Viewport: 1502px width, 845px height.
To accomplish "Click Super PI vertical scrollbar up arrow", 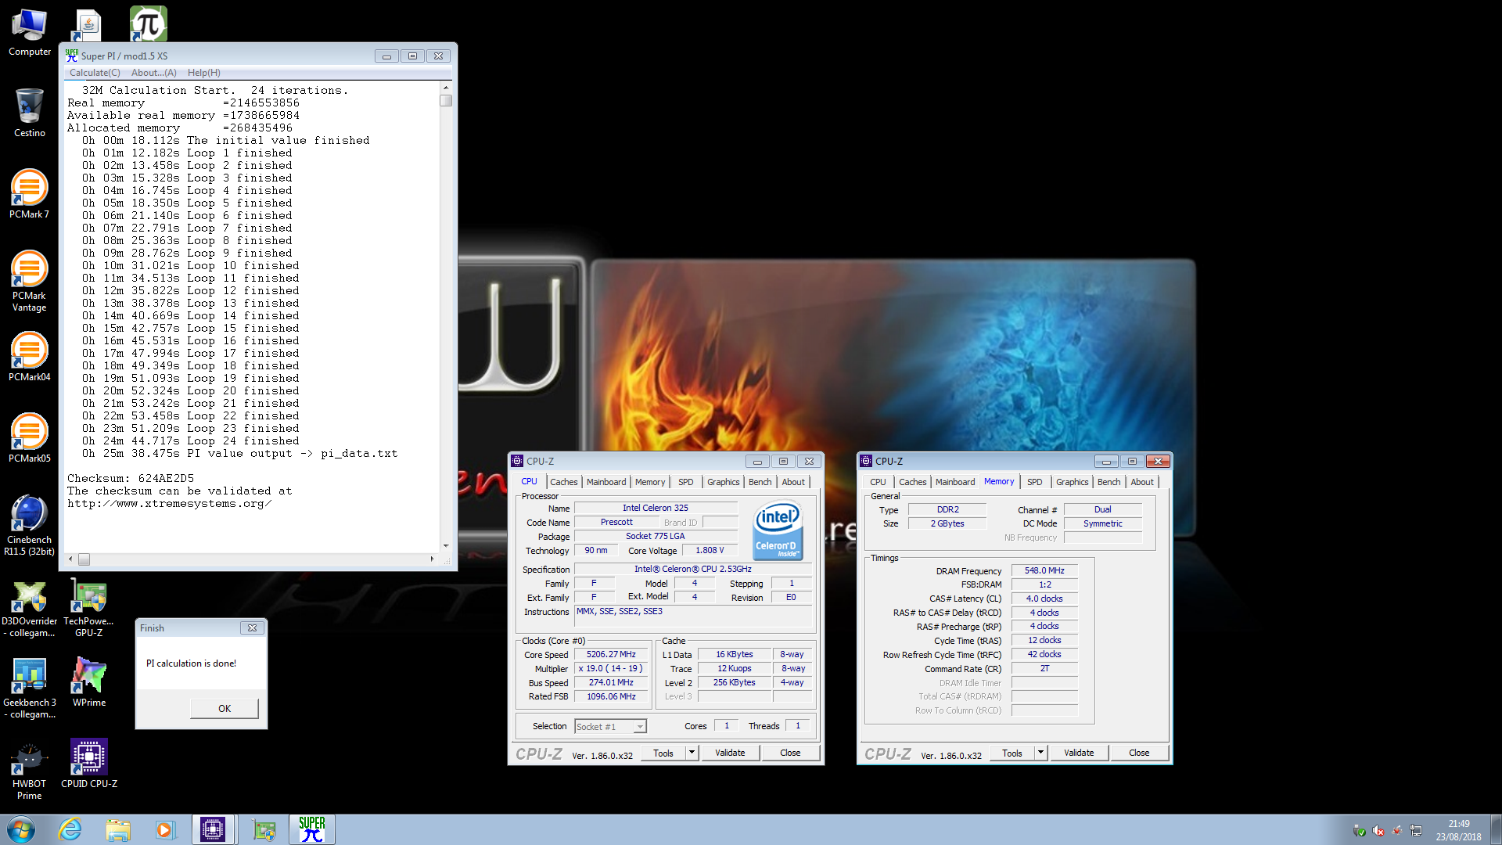I will click(446, 88).
